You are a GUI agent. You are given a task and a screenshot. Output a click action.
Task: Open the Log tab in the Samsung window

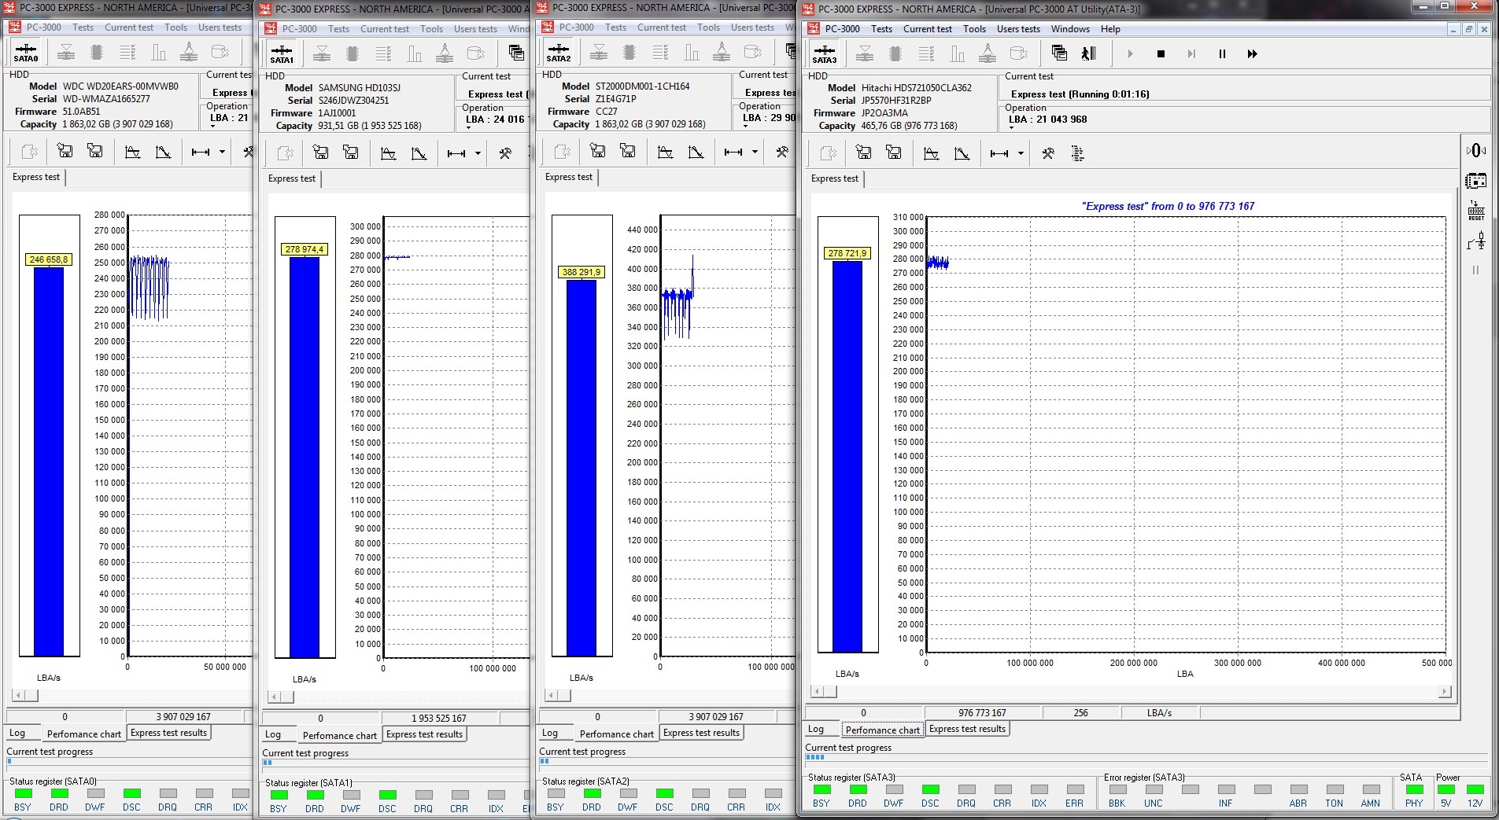pyautogui.click(x=273, y=734)
